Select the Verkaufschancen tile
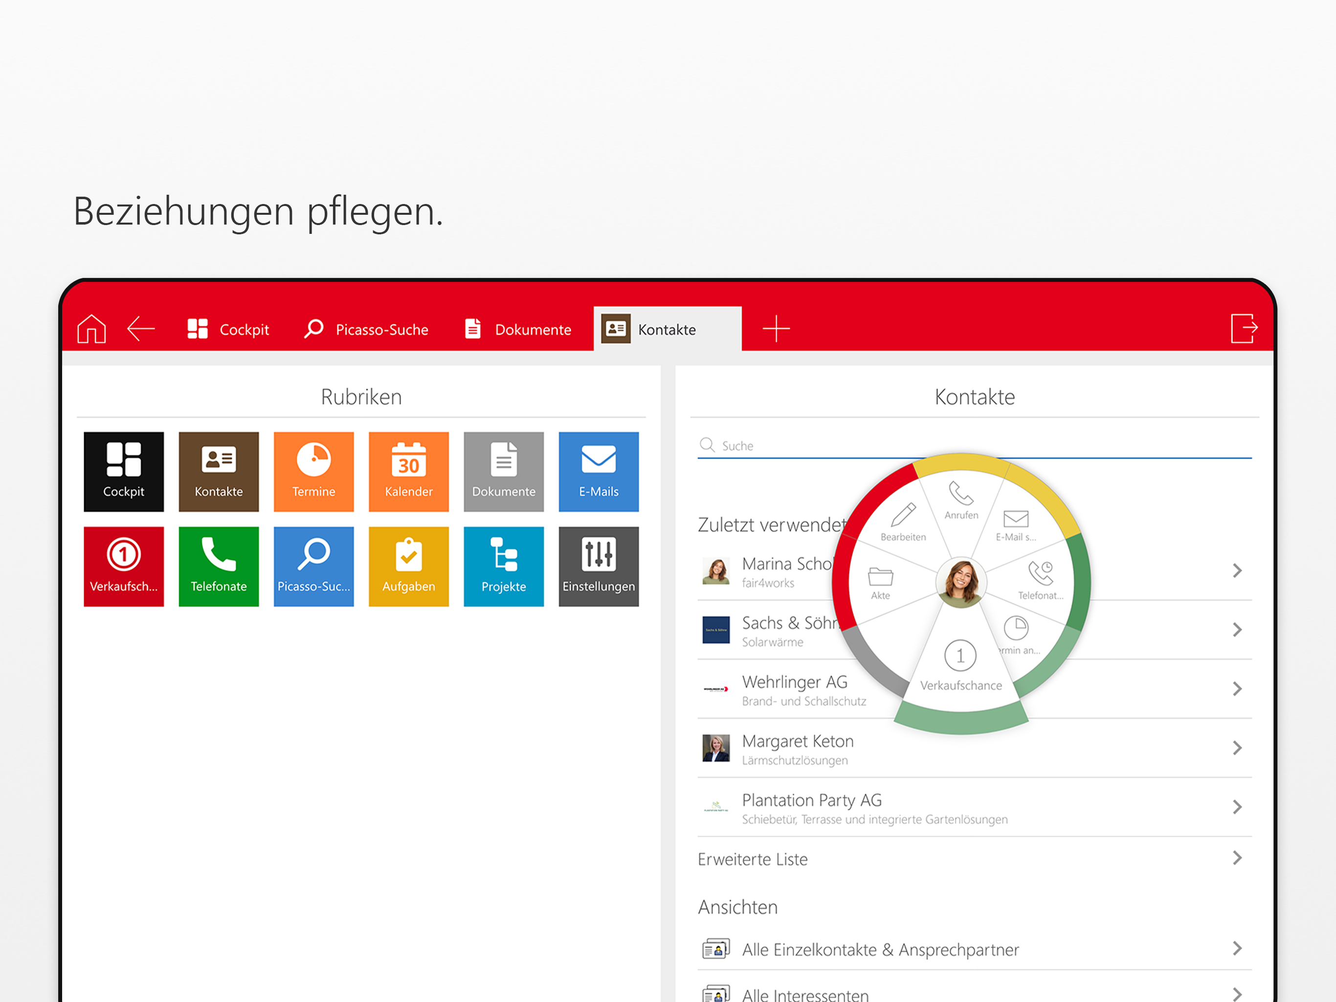This screenshot has width=1336, height=1002. (124, 566)
